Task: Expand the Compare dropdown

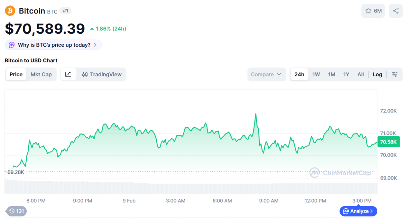Action: 266,74
